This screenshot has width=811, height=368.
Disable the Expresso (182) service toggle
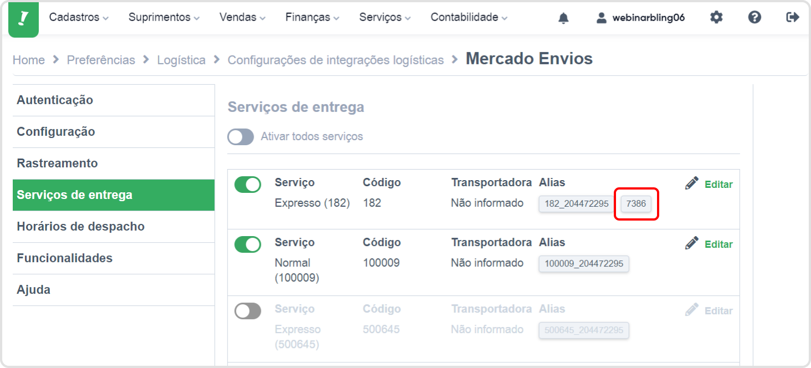pos(248,185)
